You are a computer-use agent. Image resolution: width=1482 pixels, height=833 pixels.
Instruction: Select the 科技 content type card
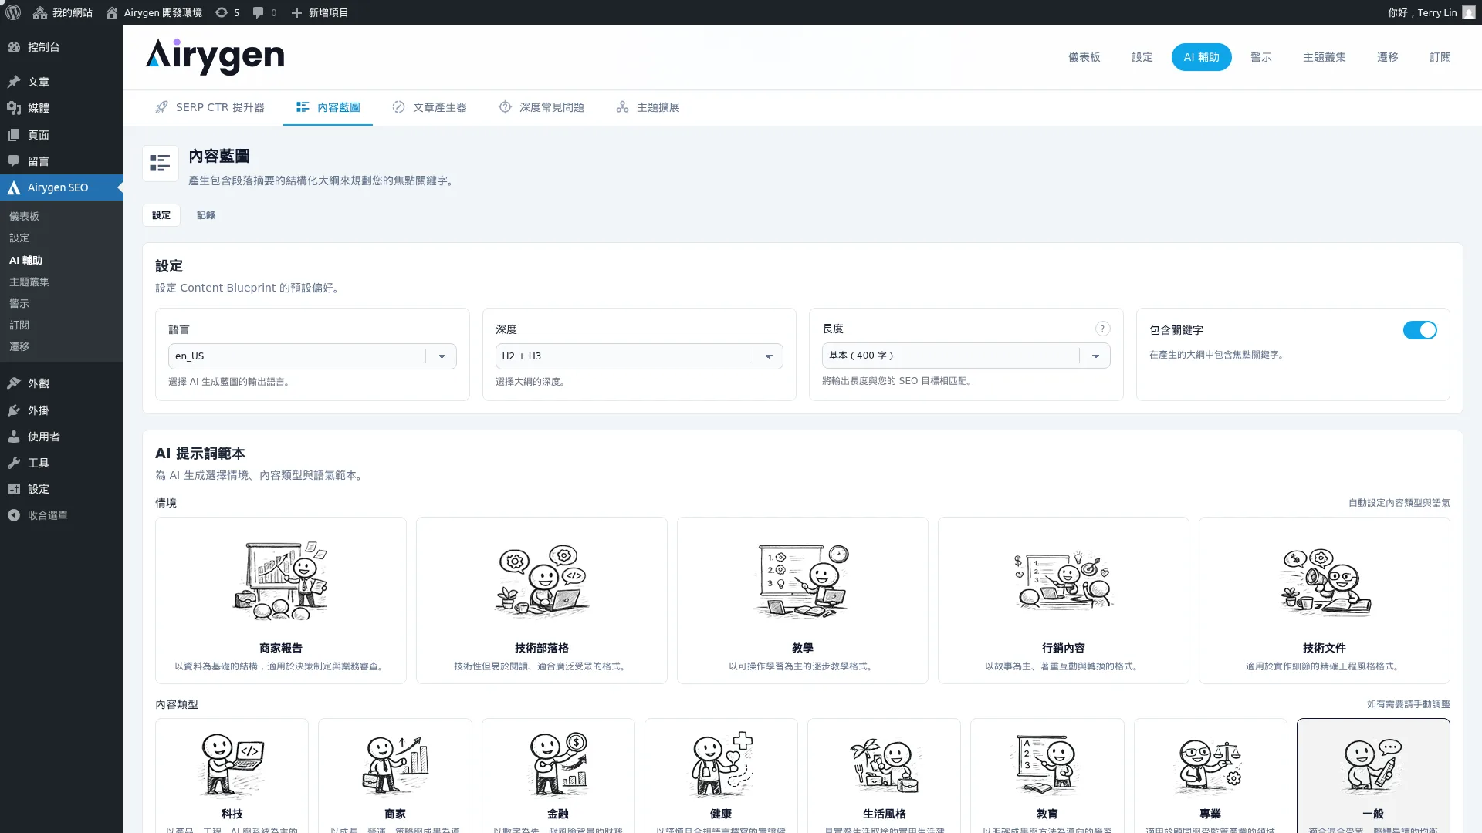(x=232, y=776)
